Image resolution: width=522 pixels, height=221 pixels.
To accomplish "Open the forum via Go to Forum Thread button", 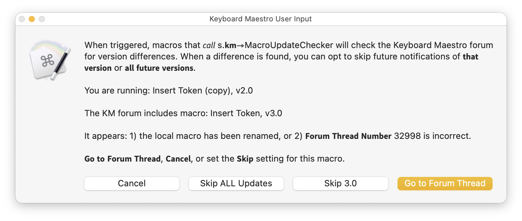I will tap(445, 183).
